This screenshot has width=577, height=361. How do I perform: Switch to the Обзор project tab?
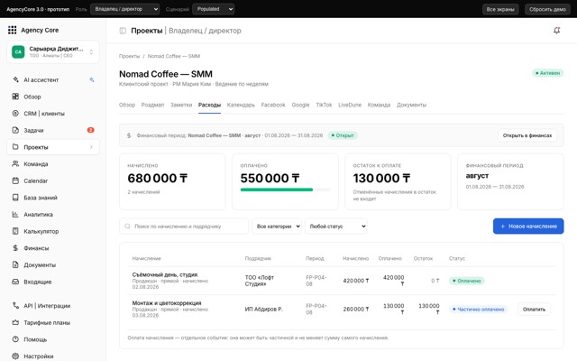click(x=127, y=105)
